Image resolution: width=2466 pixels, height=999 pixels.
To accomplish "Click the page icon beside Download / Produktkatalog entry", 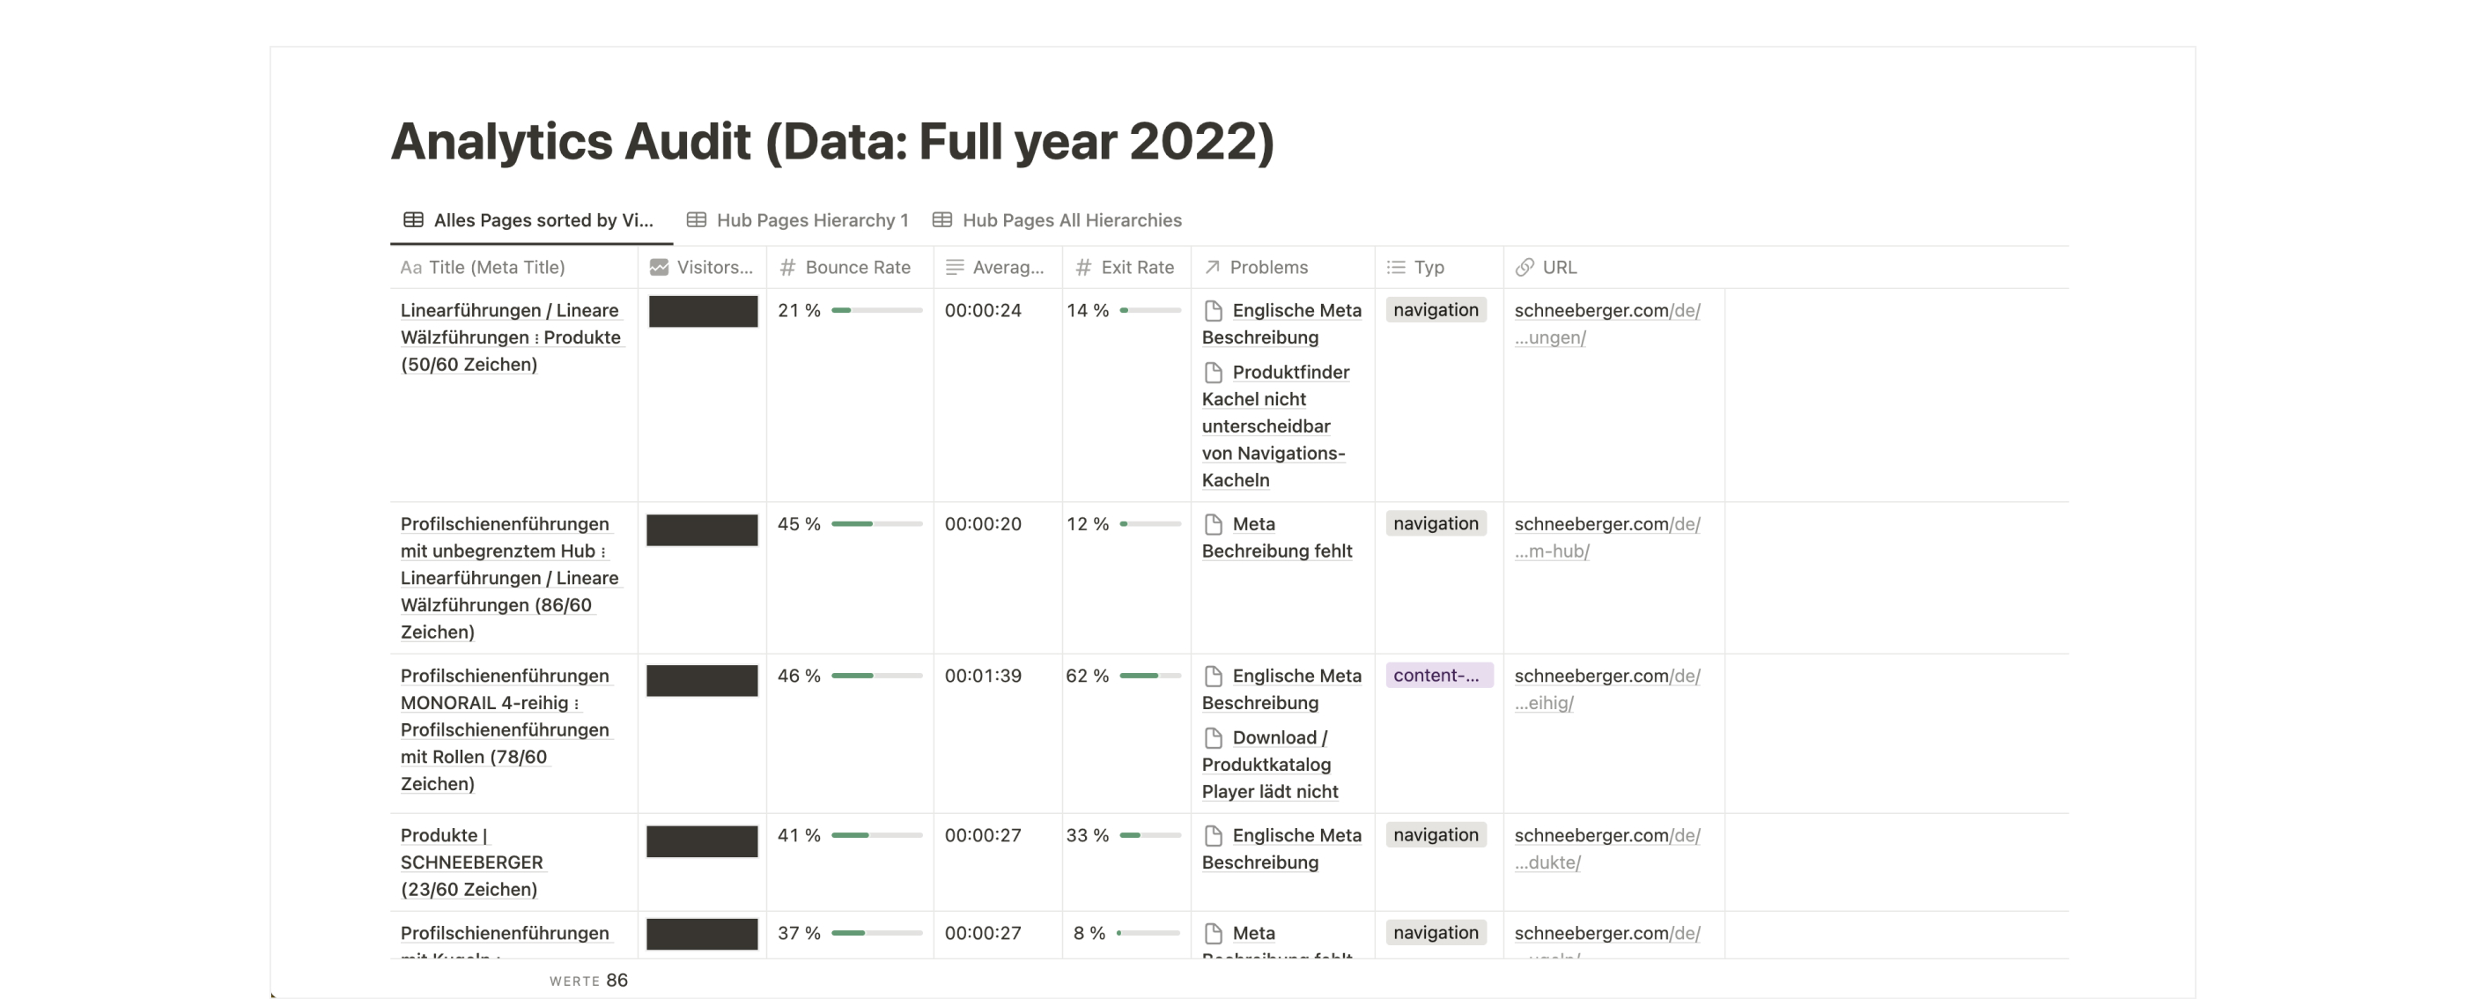I will [x=1214, y=737].
